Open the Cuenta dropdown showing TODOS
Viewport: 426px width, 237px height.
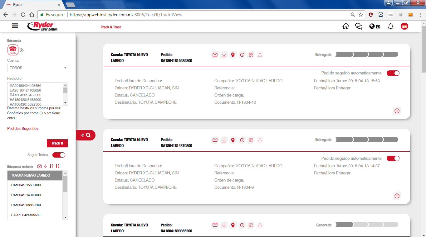pyautogui.click(x=37, y=68)
